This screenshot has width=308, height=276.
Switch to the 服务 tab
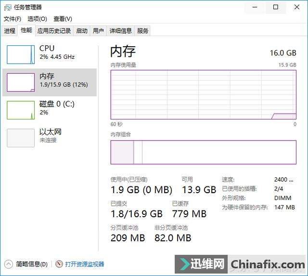click(142, 31)
